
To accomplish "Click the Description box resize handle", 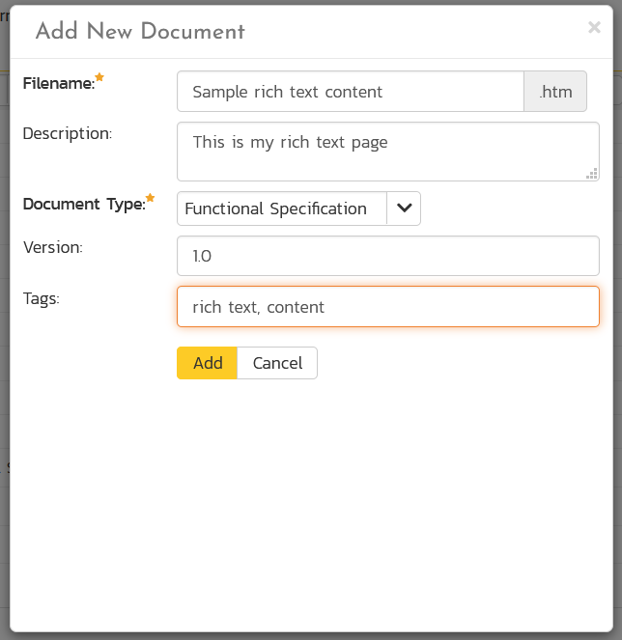I will (x=591, y=174).
